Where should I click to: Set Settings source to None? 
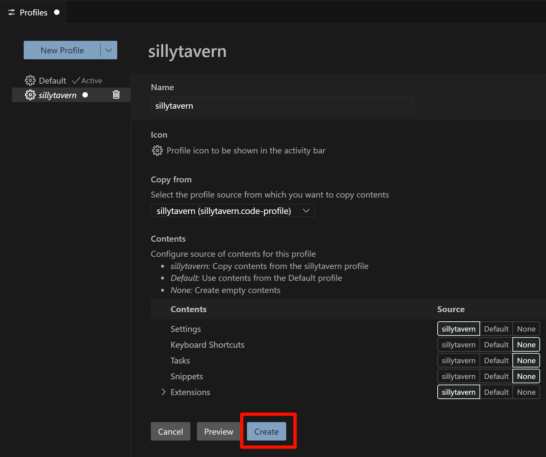[x=526, y=329]
